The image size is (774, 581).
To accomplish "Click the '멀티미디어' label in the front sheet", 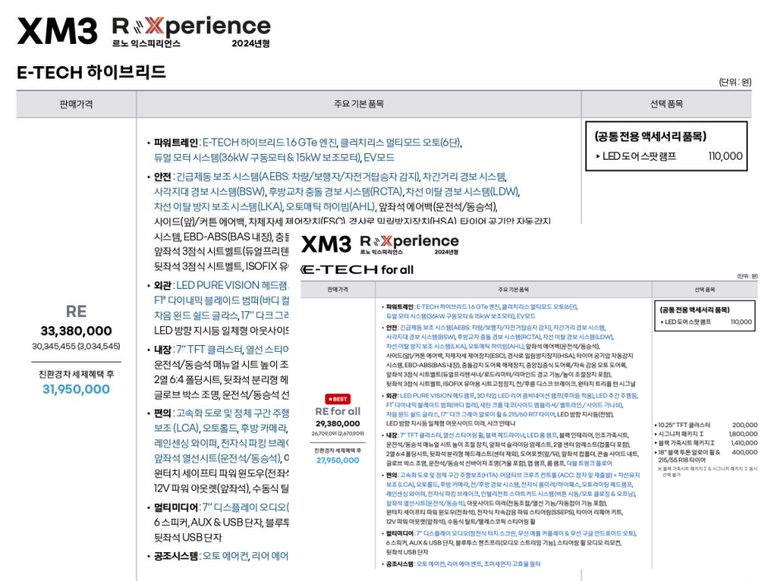I will tap(400, 534).
